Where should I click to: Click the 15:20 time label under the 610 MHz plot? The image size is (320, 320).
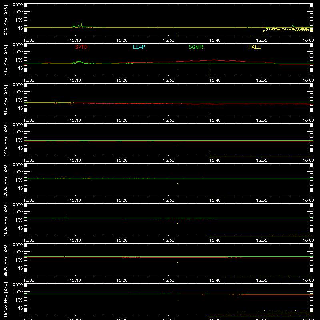[122, 120]
